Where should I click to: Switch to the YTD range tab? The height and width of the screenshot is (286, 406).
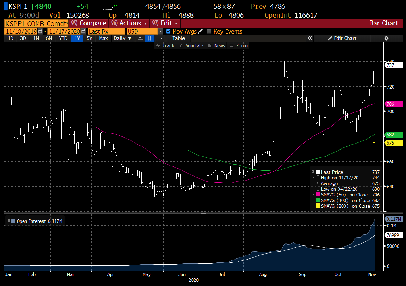[63, 38]
